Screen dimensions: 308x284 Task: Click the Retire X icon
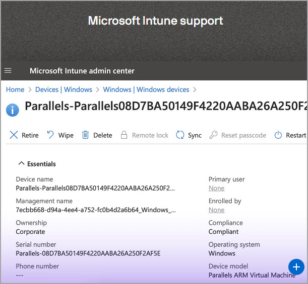click(14, 135)
